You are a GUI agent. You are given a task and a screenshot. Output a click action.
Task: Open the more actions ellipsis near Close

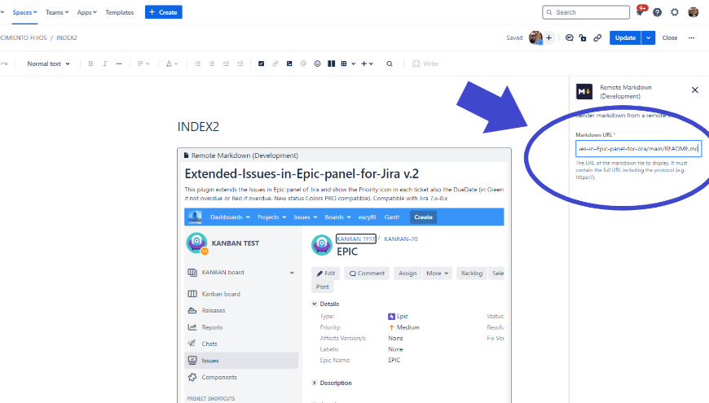[x=691, y=38]
